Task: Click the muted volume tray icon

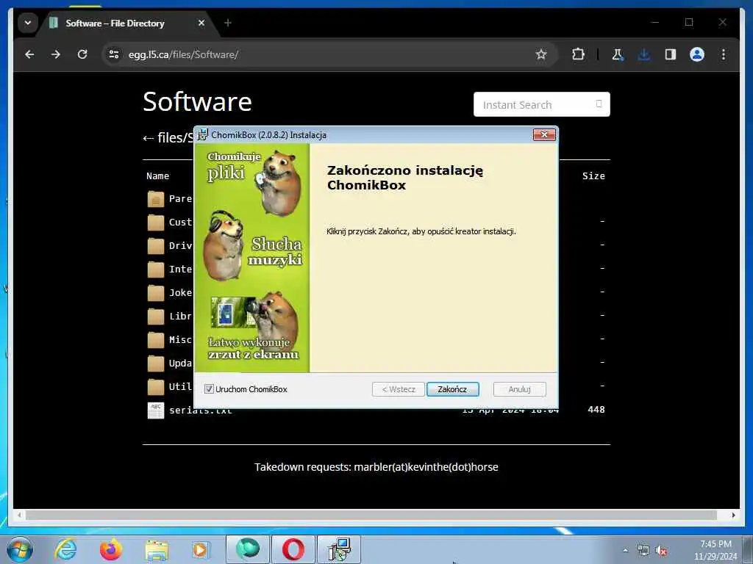Action: [x=661, y=551]
